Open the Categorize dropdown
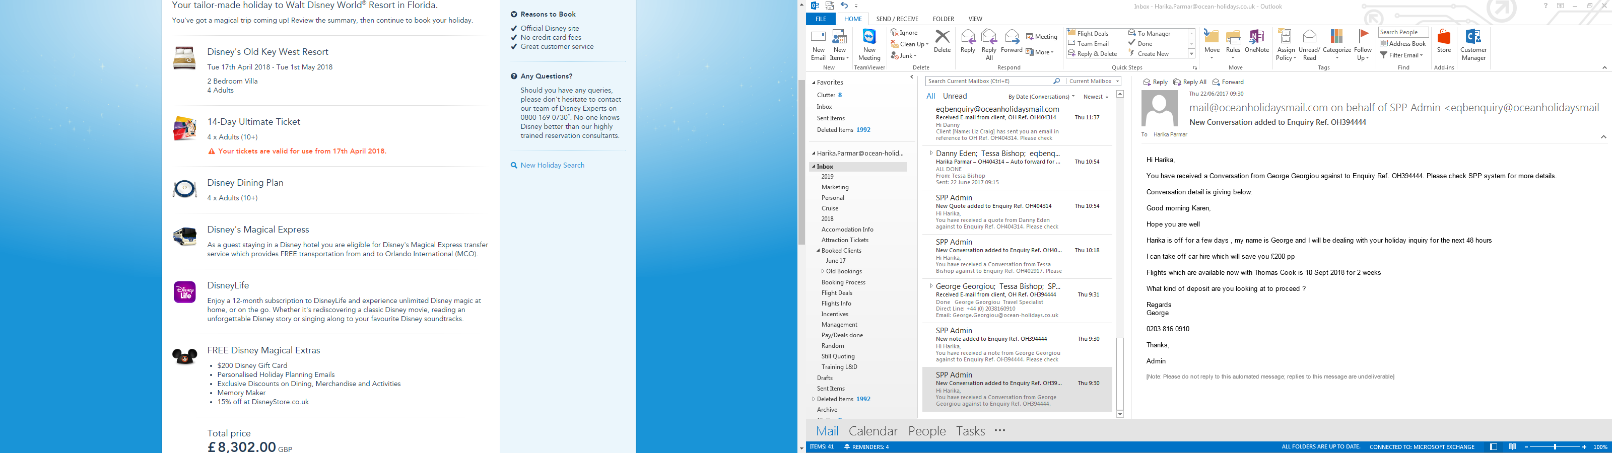This screenshot has height=453, width=1612. (x=1336, y=44)
